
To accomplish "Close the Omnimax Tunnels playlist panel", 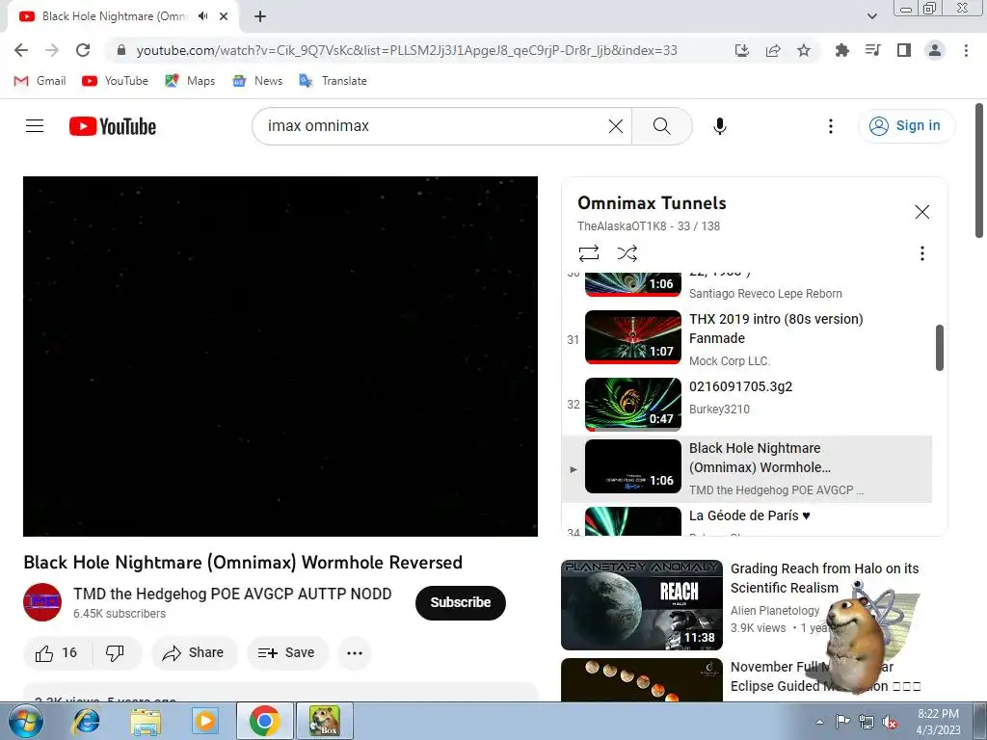I will [x=921, y=212].
